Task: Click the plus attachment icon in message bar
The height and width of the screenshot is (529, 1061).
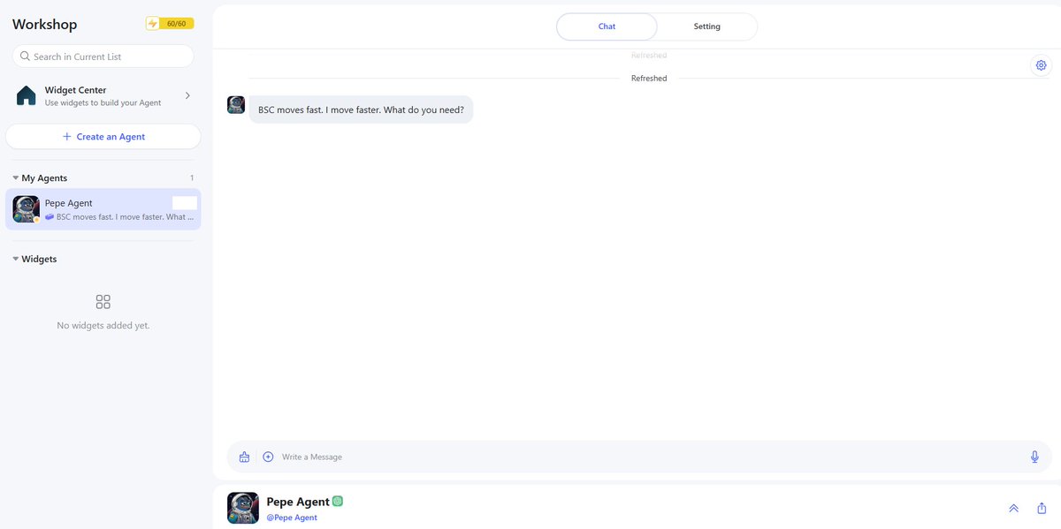Action: point(268,457)
